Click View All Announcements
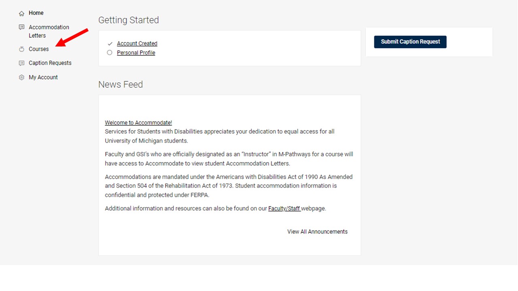Screen dimensions: 518x291 317,232
